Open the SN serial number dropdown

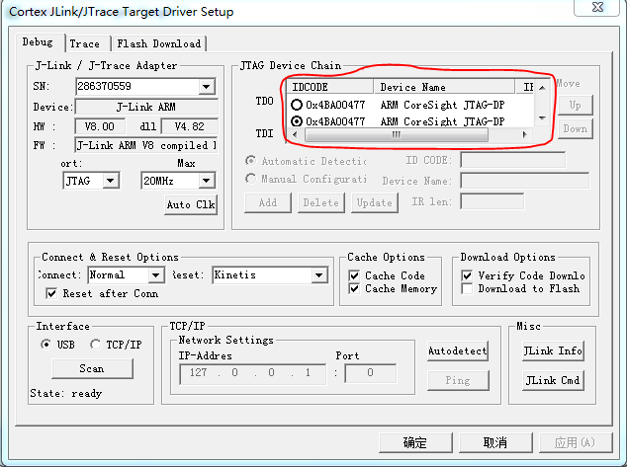(207, 87)
